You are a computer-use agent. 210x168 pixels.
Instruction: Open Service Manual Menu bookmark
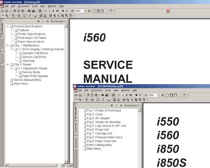click(27, 80)
